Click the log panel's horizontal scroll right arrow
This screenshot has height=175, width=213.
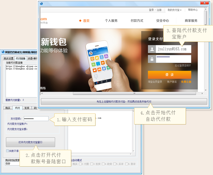point(131,154)
